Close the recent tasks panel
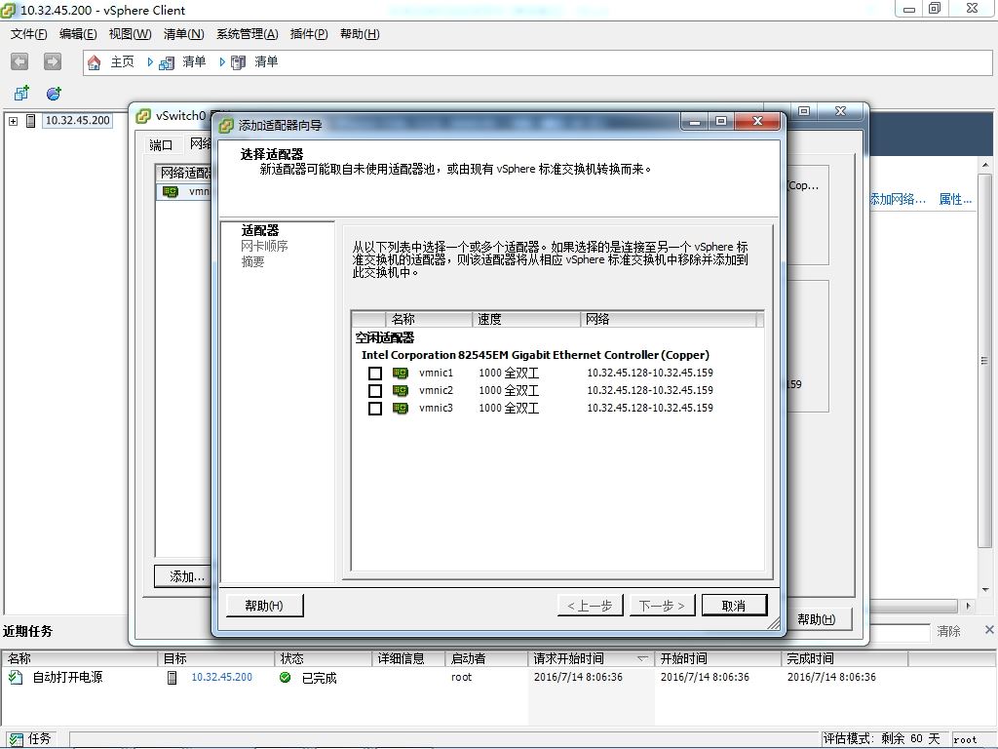The height and width of the screenshot is (749, 998). [989, 630]
